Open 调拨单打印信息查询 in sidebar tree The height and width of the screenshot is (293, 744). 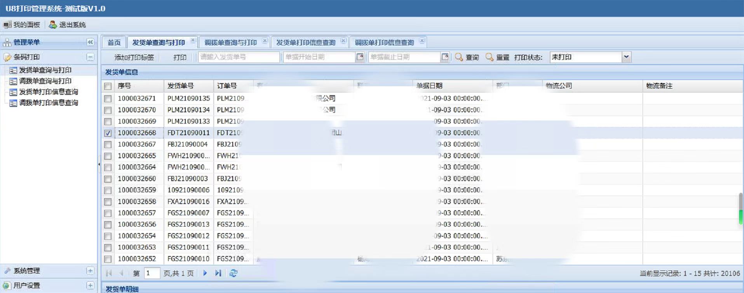[x=49, y=103]
